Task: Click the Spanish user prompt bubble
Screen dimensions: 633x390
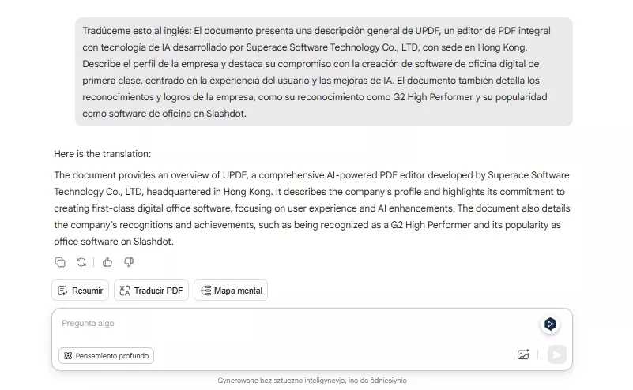Action: click(324, 72)
